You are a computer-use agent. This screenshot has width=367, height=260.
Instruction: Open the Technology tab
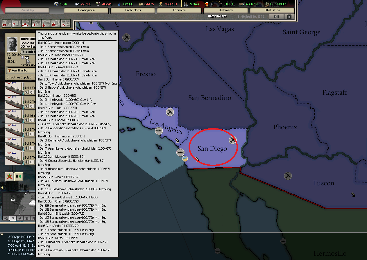[x=133, y=10]
